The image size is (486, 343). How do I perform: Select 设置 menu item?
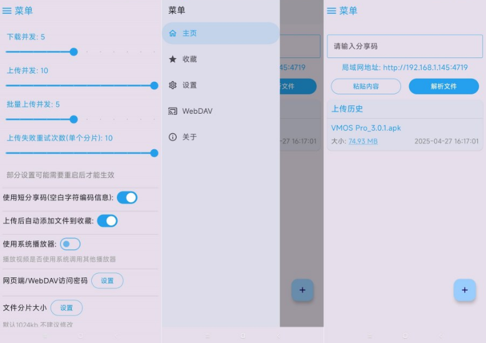[x=221, y=85]
